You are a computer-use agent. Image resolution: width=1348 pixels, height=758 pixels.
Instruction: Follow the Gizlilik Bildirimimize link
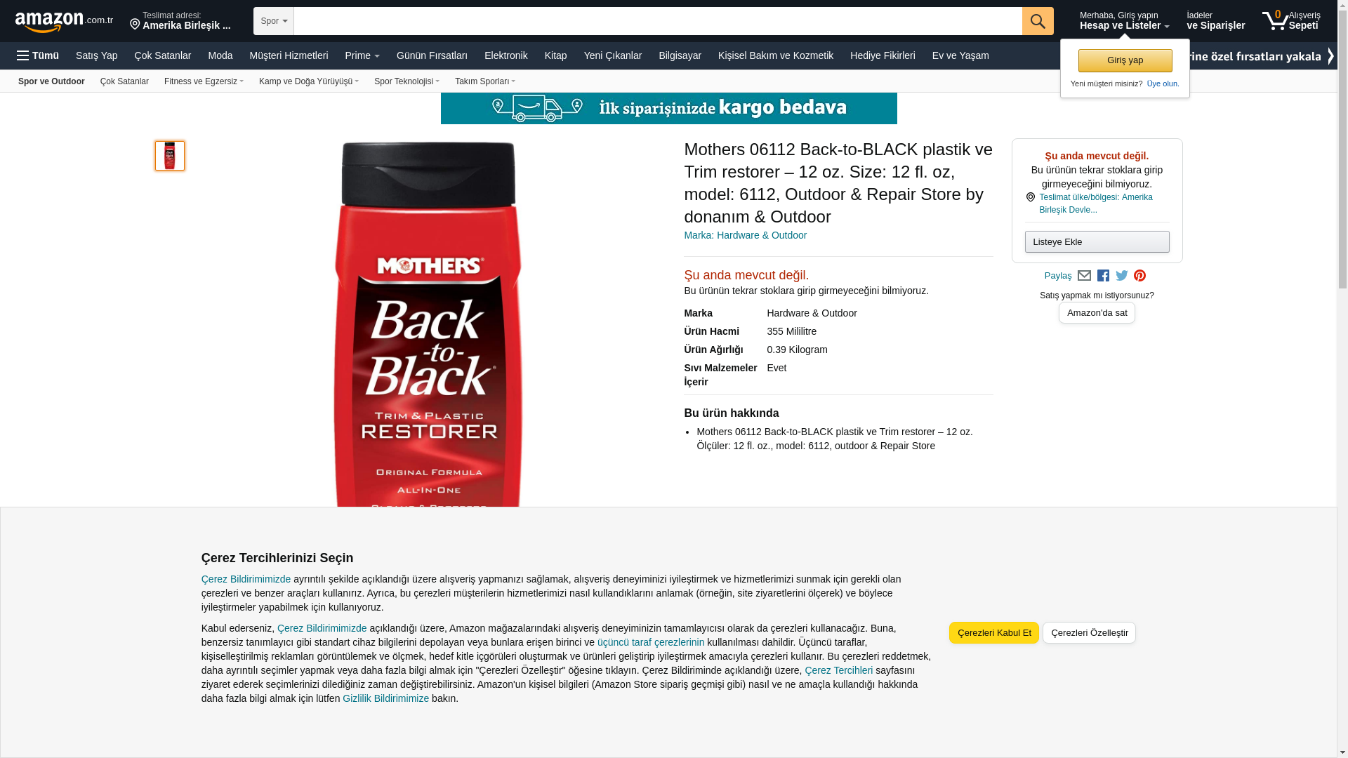point(385,698)
